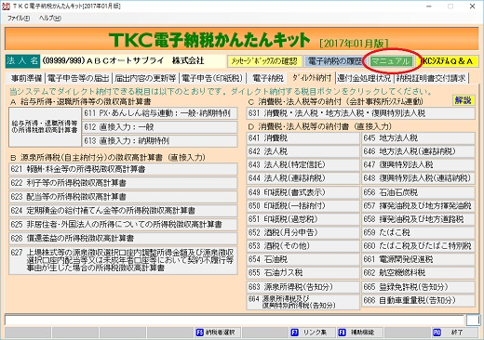This screenshot has width=484, height=340.
Task: Select 658 揮発油税及び地方道路税 button
Action: 418,219
